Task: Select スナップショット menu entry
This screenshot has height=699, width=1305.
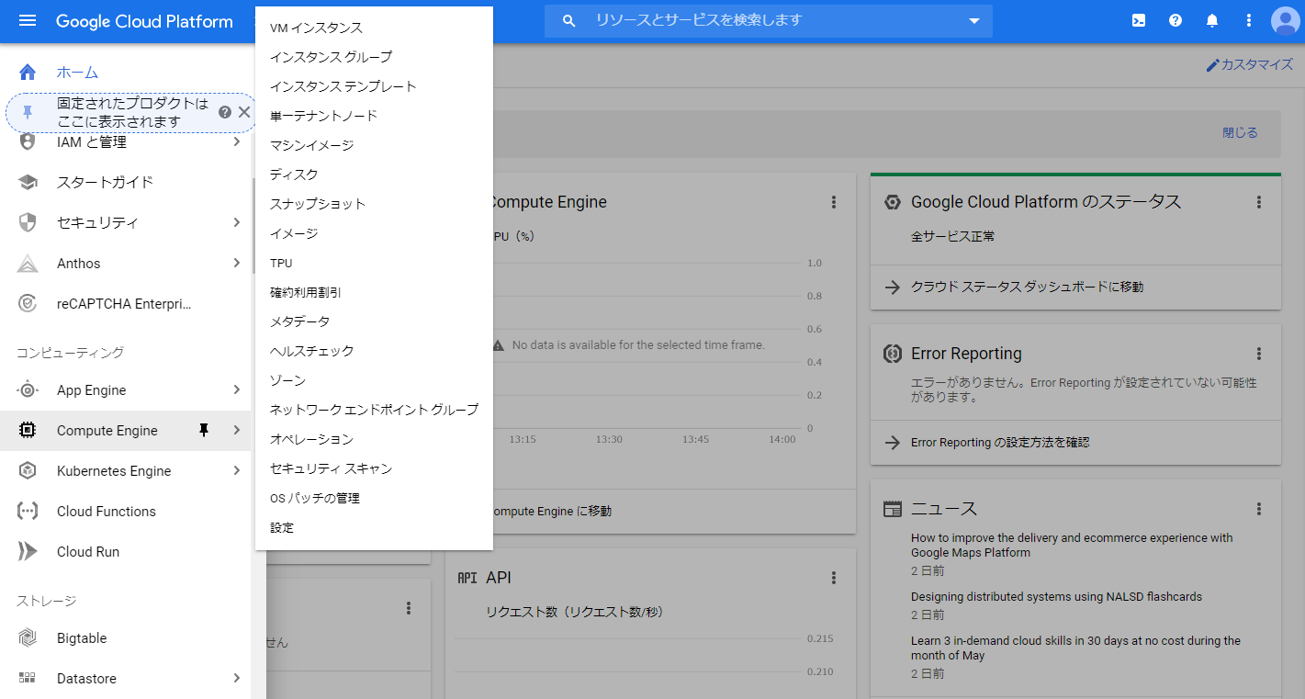Action: click(374, 204)
